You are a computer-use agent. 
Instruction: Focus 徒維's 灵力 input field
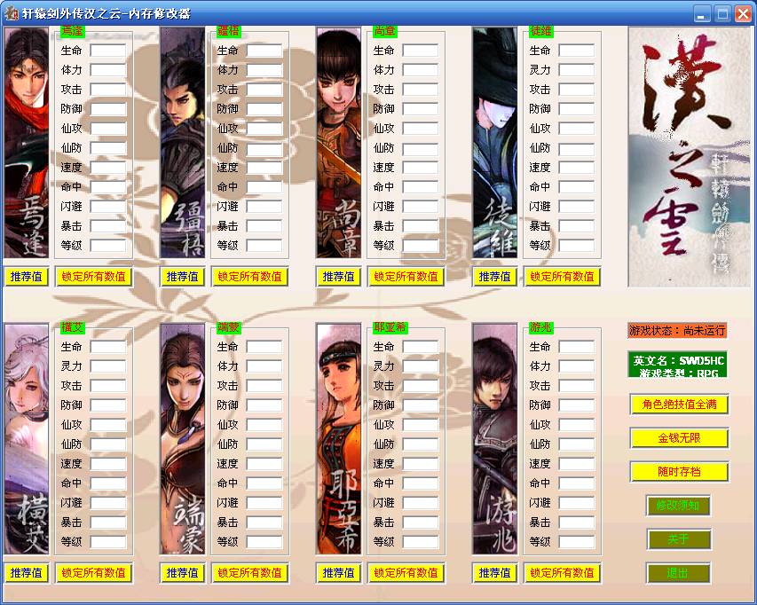(x=577, y=70)
